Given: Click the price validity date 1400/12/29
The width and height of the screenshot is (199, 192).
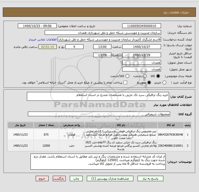Looking at the screenshot, I should click(142, 55).
